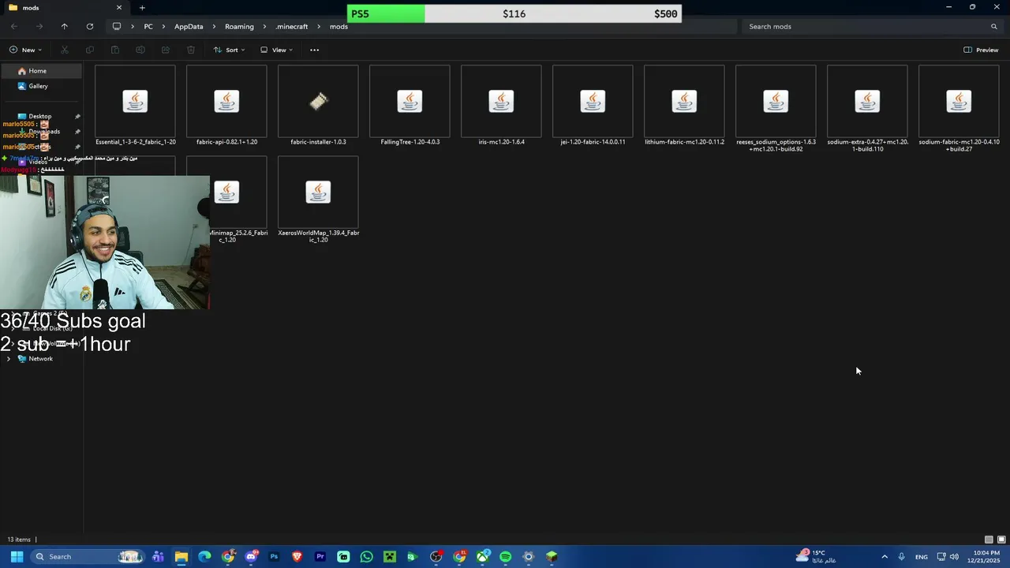Click the PS5 donation goal progress bar
Viewport: 1010px width, 568px height.
click(x=514, y=13)
